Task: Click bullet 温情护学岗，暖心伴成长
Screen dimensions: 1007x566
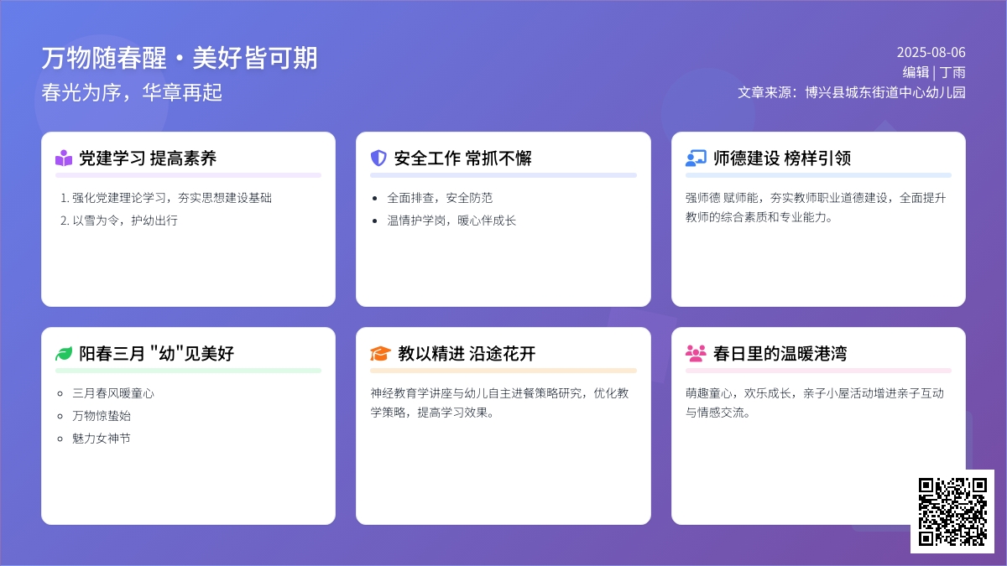Action: tap(451, 221)
